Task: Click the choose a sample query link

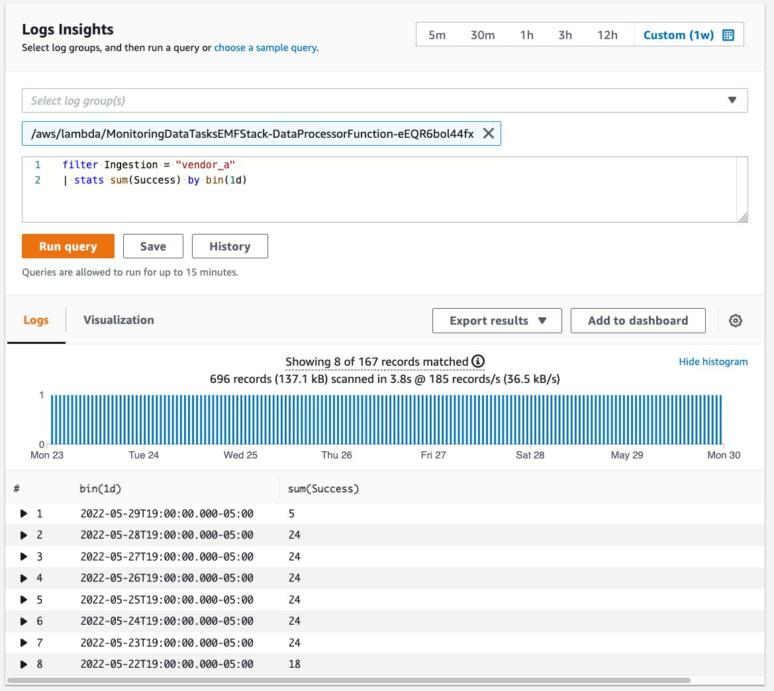Action: click(265, 48)
